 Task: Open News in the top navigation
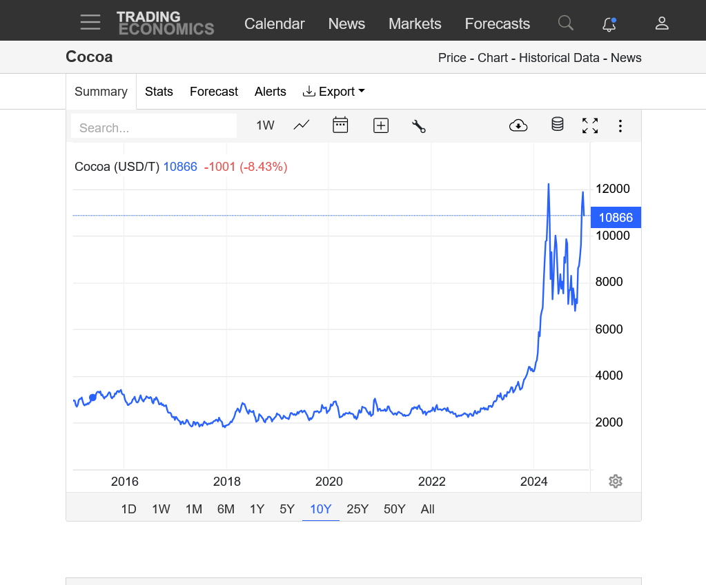(346, 23)
